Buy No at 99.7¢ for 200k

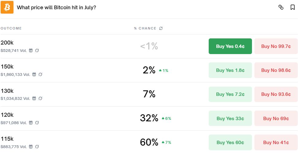(x=276, y=46)
